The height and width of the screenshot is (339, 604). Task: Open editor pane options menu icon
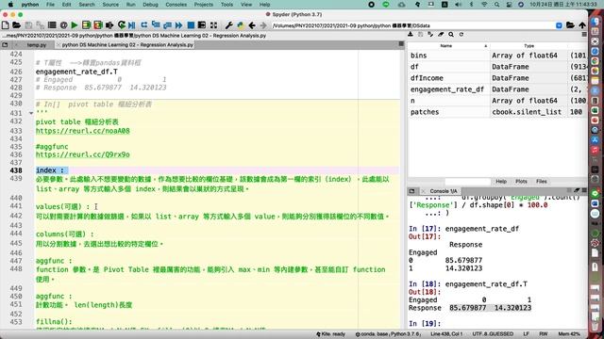point(401,44)
